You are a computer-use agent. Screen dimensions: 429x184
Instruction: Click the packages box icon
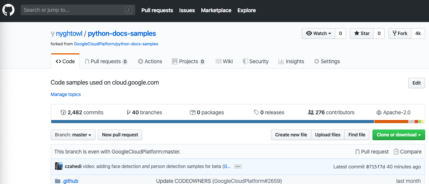[x=193, y=112]
